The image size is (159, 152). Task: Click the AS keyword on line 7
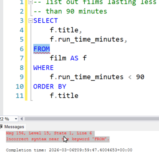click(x=74, y=58)
